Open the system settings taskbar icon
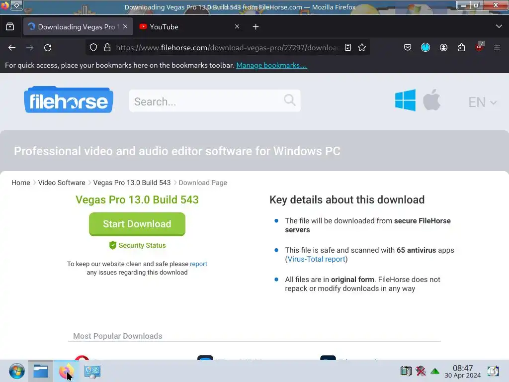Viewport: 509px width, 382px height. pos(92,371)
